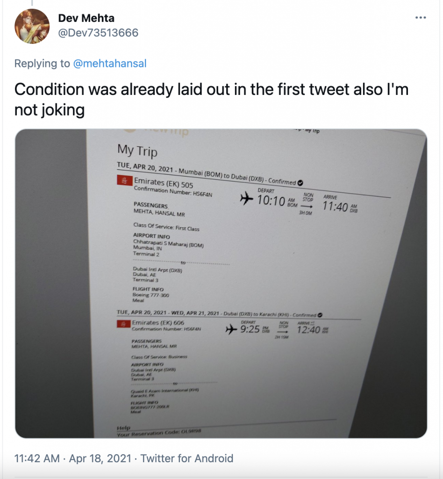The width and height of the screenshot is (443, 479).
Task: Click the Confirmed checkmark on Dubai-Karachi leg
Action: 320,315
